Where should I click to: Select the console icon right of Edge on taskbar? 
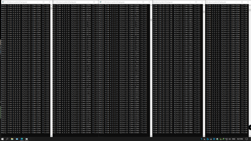(27, 139)
